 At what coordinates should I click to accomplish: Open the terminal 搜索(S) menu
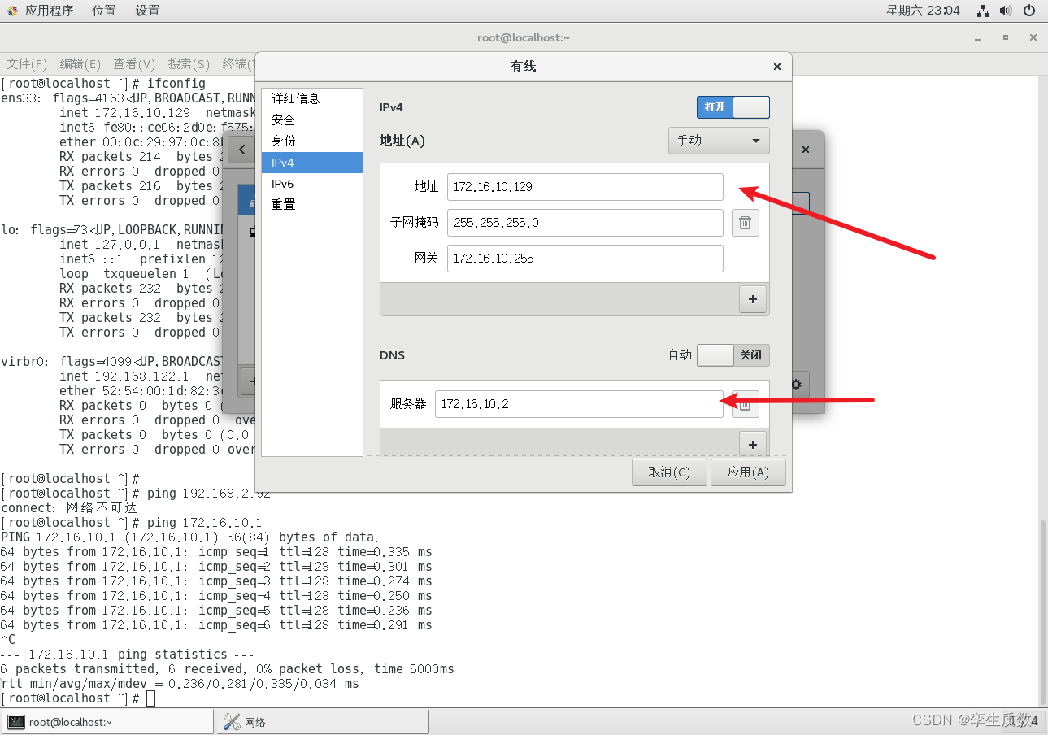189,64
